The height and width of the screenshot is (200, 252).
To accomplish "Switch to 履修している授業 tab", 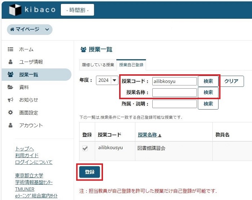I will (x=98, y=65).
